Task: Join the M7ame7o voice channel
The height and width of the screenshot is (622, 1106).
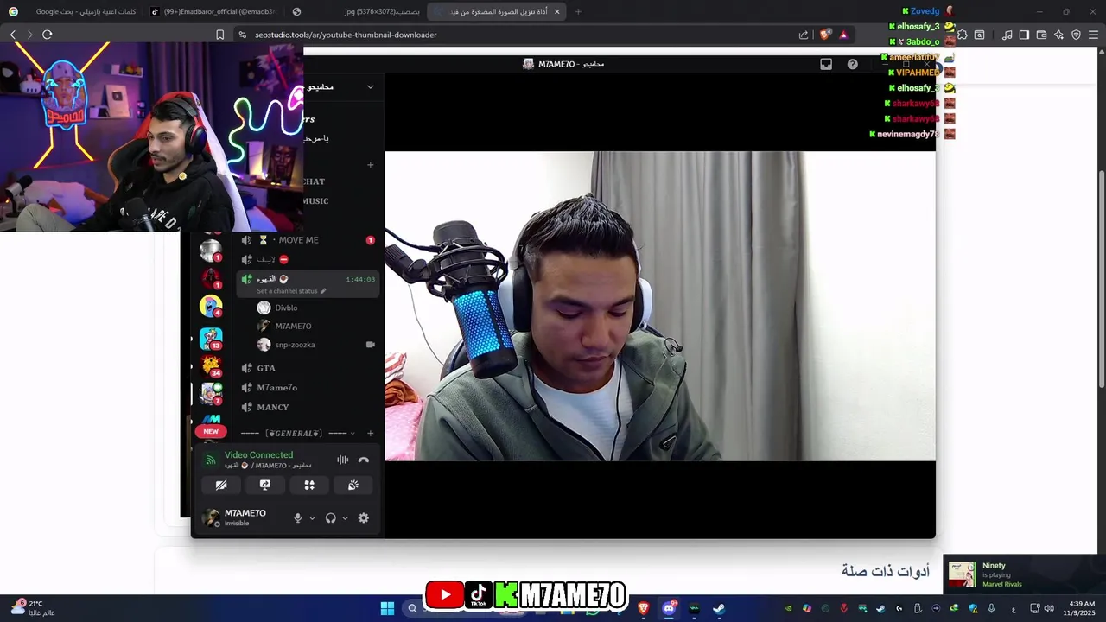Action: click(308, 388)
